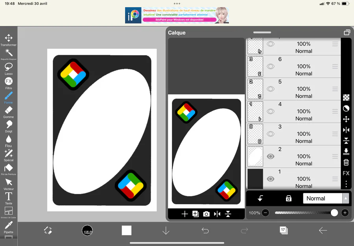The width and height of the screenshot is (354, 246).
Task: Show layer 3 with its eye icon
Action: [x=271, y=134]
